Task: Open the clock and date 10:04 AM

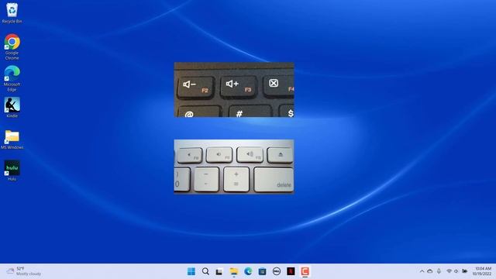Action: 482,271
